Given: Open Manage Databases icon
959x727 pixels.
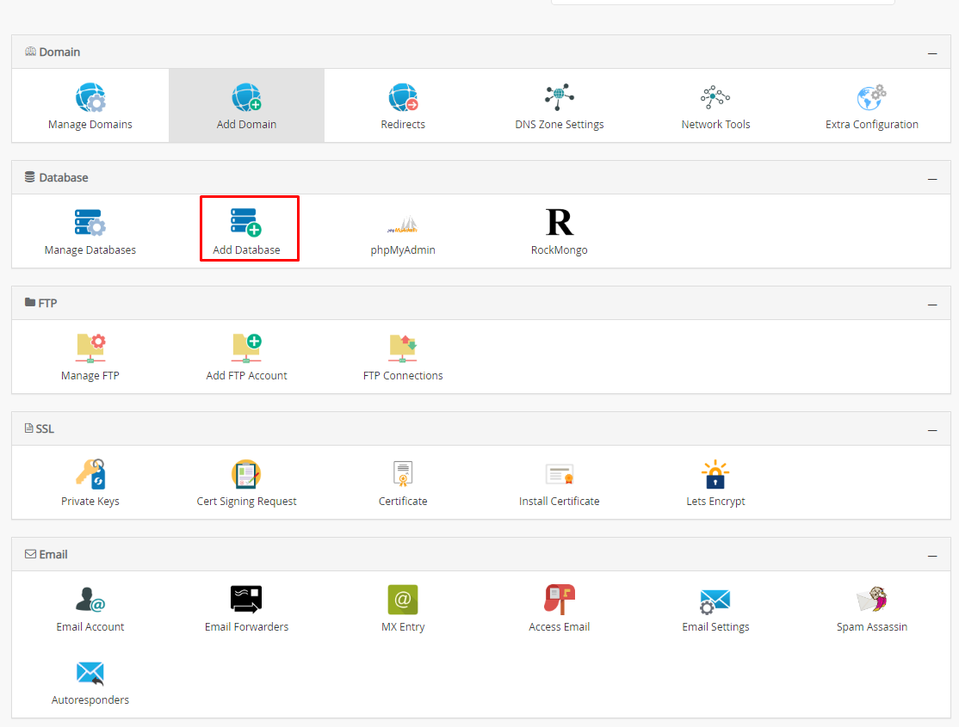Looking at the screenshot, I should click(90, 223).
